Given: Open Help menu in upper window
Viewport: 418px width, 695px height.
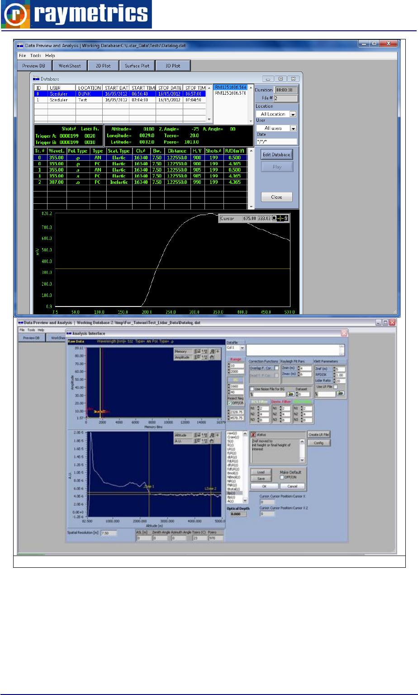Looking at the screenshot, I should (50, 55).
